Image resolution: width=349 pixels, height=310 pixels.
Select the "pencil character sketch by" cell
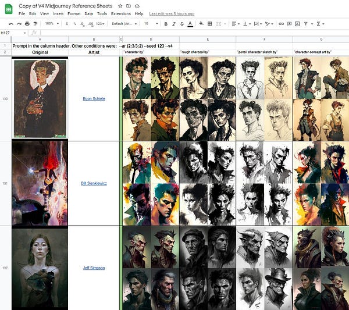click(265, 52)
